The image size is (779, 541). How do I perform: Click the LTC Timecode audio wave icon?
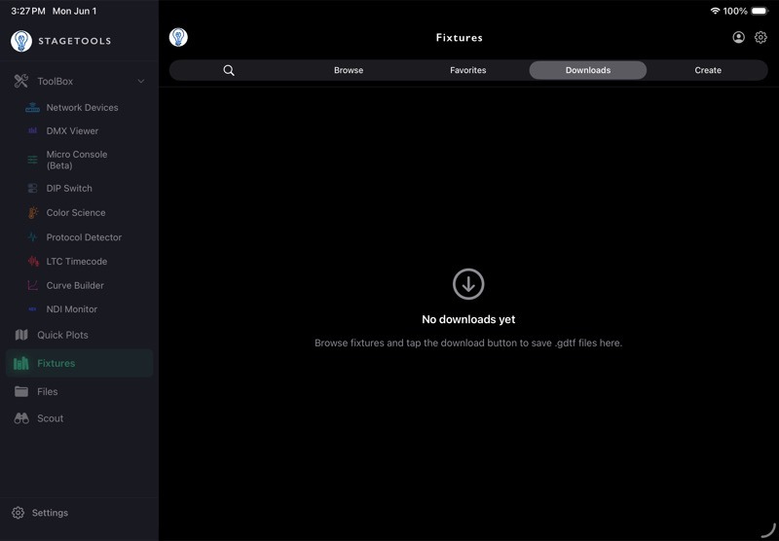33,261
